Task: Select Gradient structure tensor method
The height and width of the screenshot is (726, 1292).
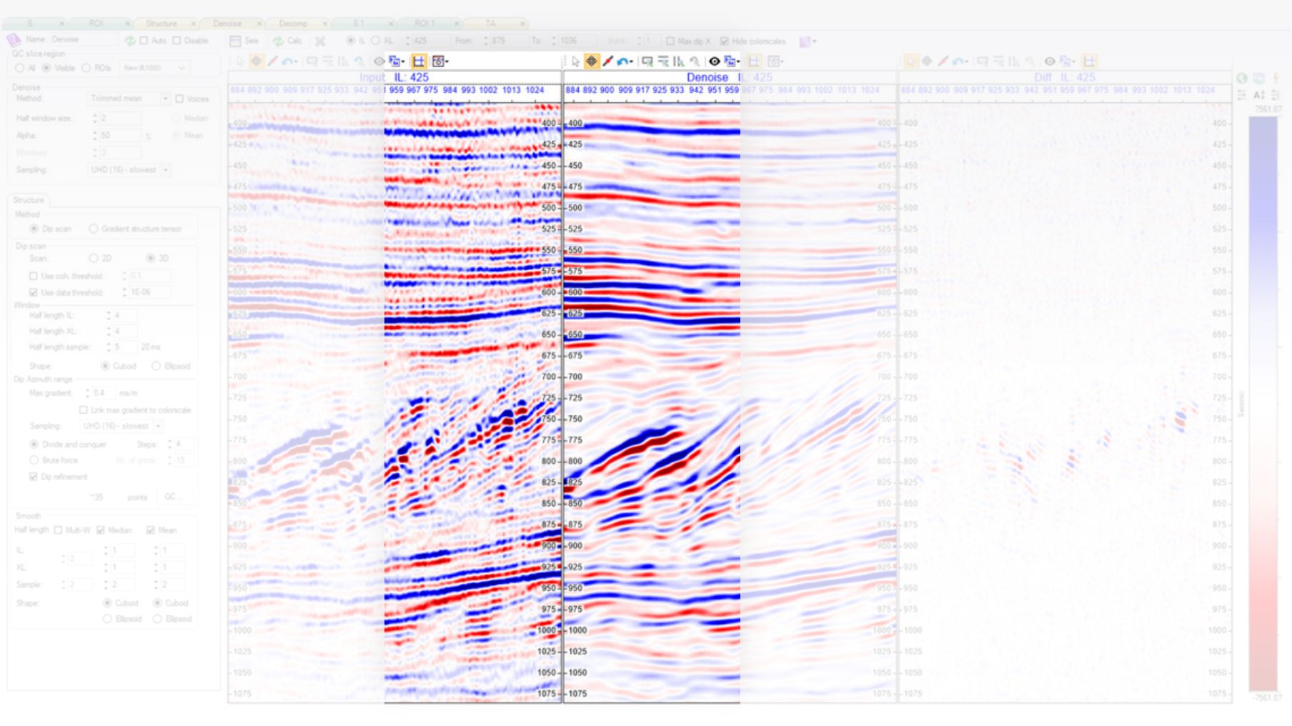Action: (x=94, y=229)
